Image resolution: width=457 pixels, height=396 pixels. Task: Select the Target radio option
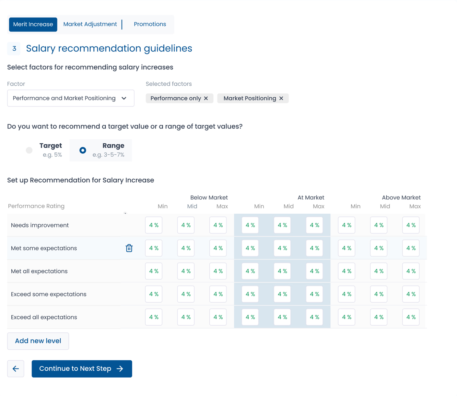coord(29,150)
